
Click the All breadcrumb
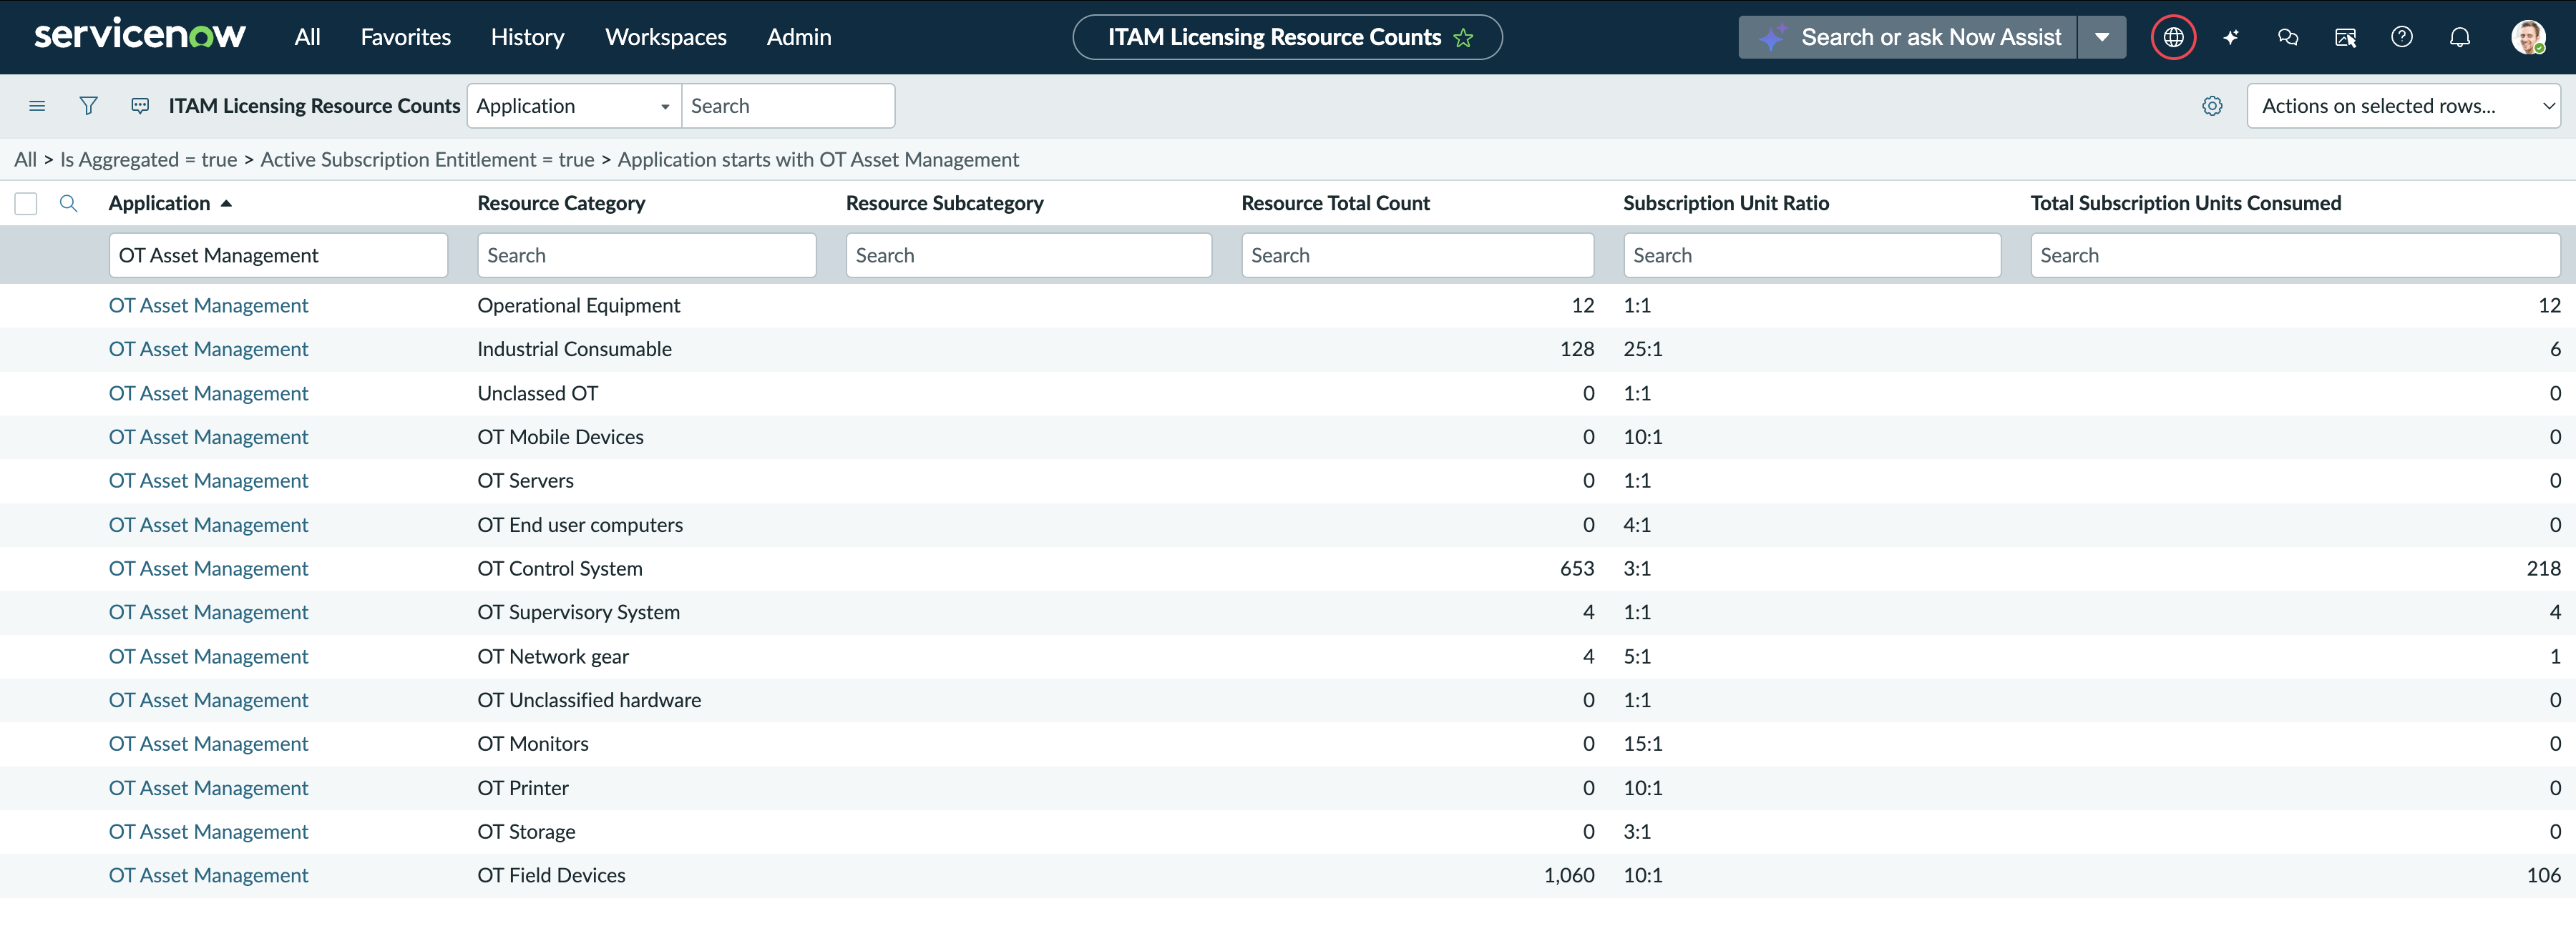[x=25, y=160]
